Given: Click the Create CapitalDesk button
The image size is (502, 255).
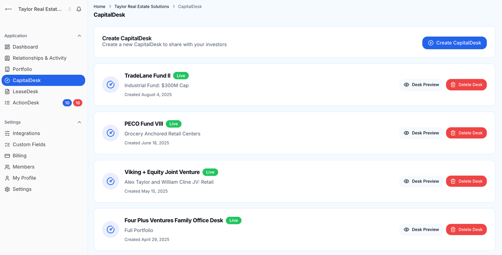Looking at the screenshot, I should coord(454,43).
